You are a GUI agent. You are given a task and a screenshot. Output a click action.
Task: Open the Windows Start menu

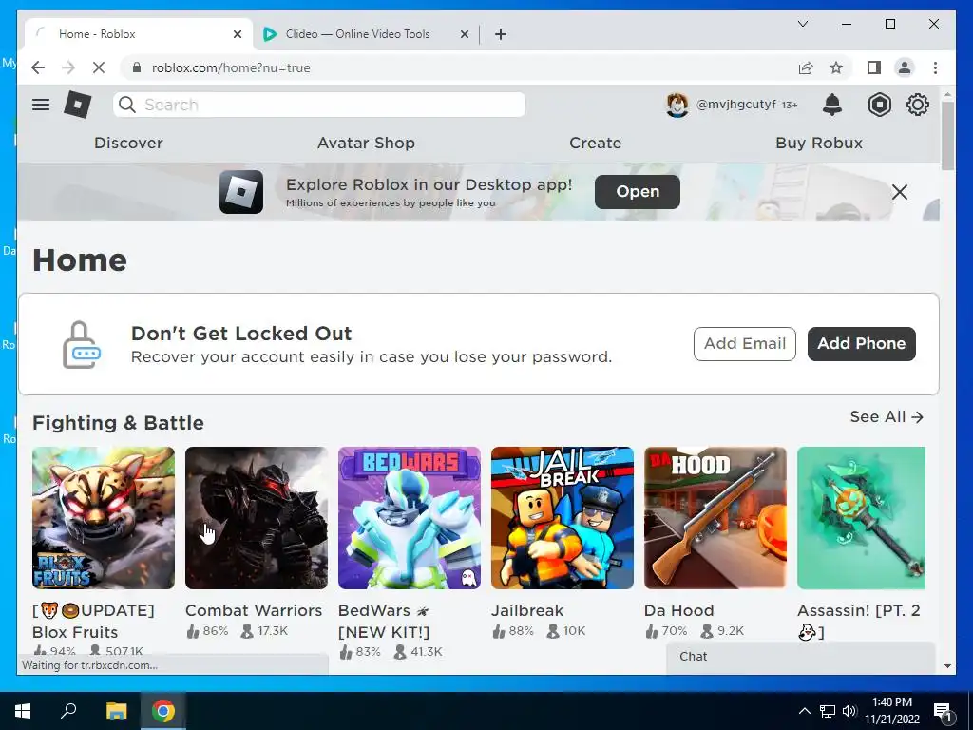(23, 711)
